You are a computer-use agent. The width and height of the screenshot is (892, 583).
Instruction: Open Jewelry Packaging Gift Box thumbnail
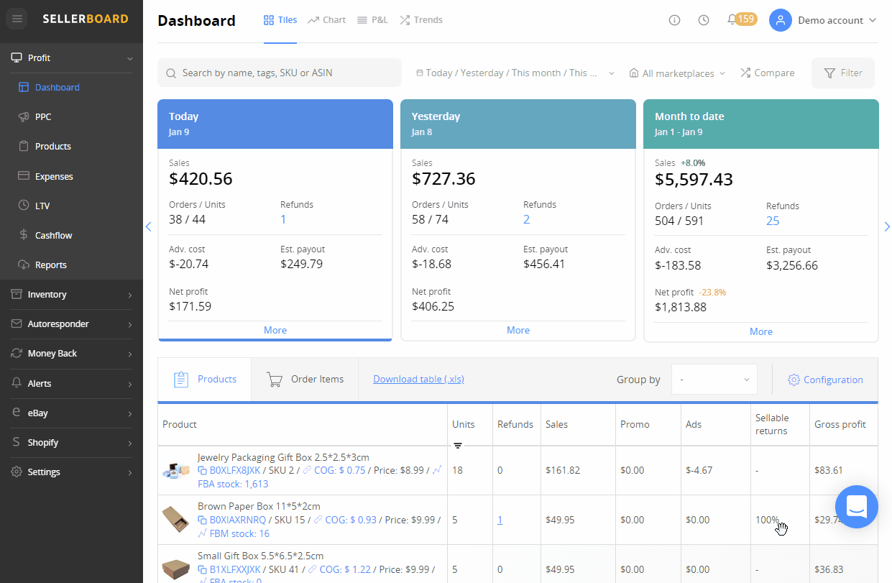tap(176, 470)
